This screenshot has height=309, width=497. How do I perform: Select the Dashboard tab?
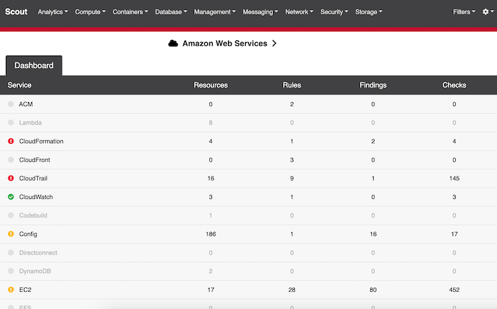click(x=34, y=66)
